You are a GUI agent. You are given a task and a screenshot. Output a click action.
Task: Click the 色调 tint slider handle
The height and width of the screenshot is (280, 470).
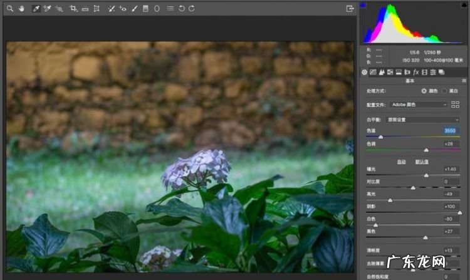pyautogui.click(x=426, y=150)
